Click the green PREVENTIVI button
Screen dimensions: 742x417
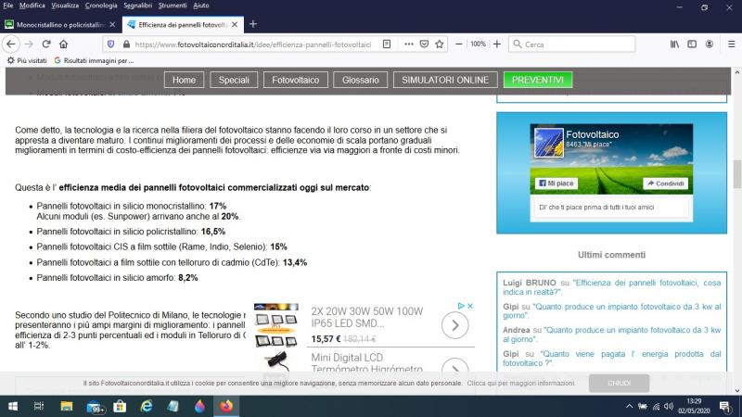pyautogui.click(x=537, y=80)
